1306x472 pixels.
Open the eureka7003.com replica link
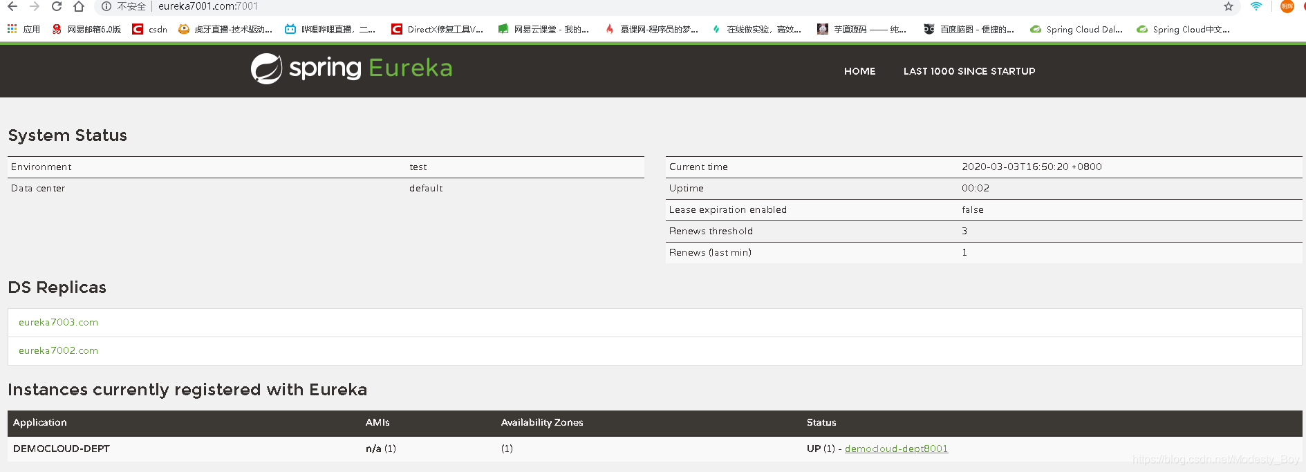click(x=58, y=322)
